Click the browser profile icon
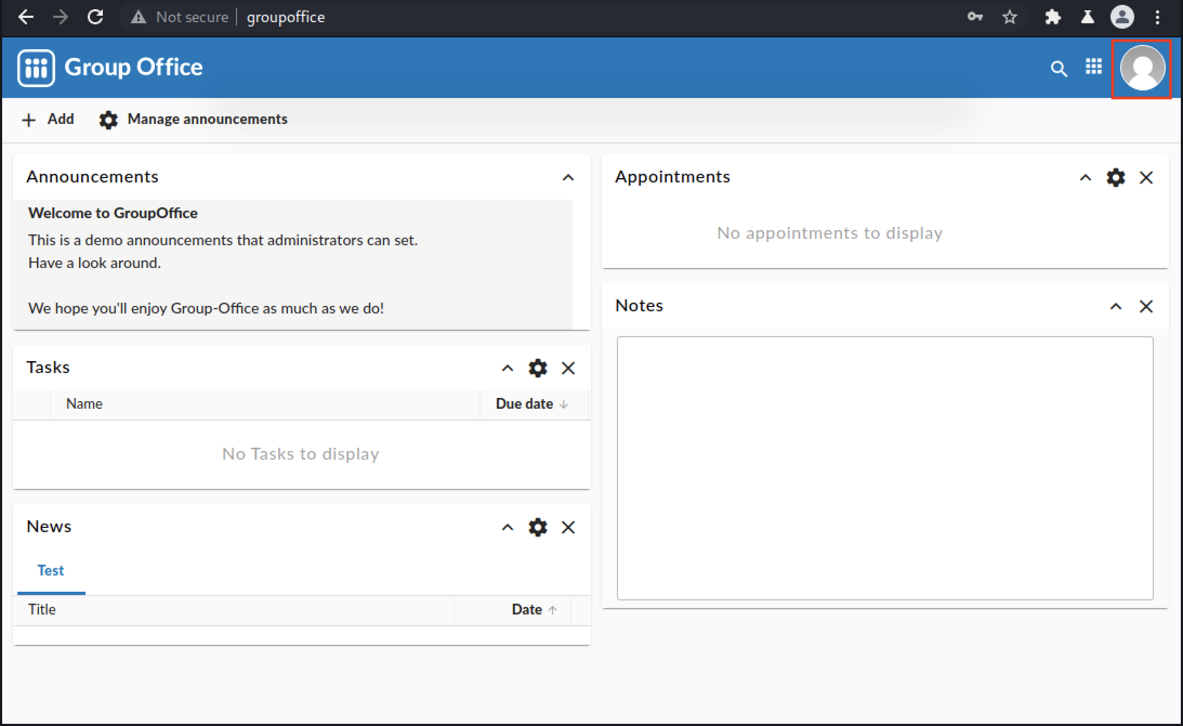Screen dimensions: 1183x726 coord(1122,17)
